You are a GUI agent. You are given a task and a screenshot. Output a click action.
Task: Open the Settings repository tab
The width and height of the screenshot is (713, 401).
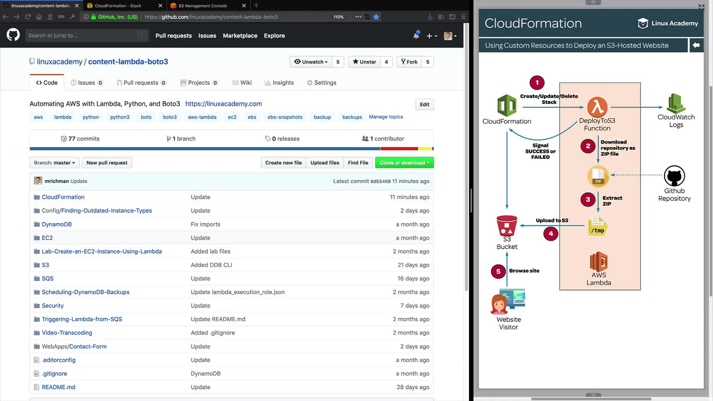(321, 82)
